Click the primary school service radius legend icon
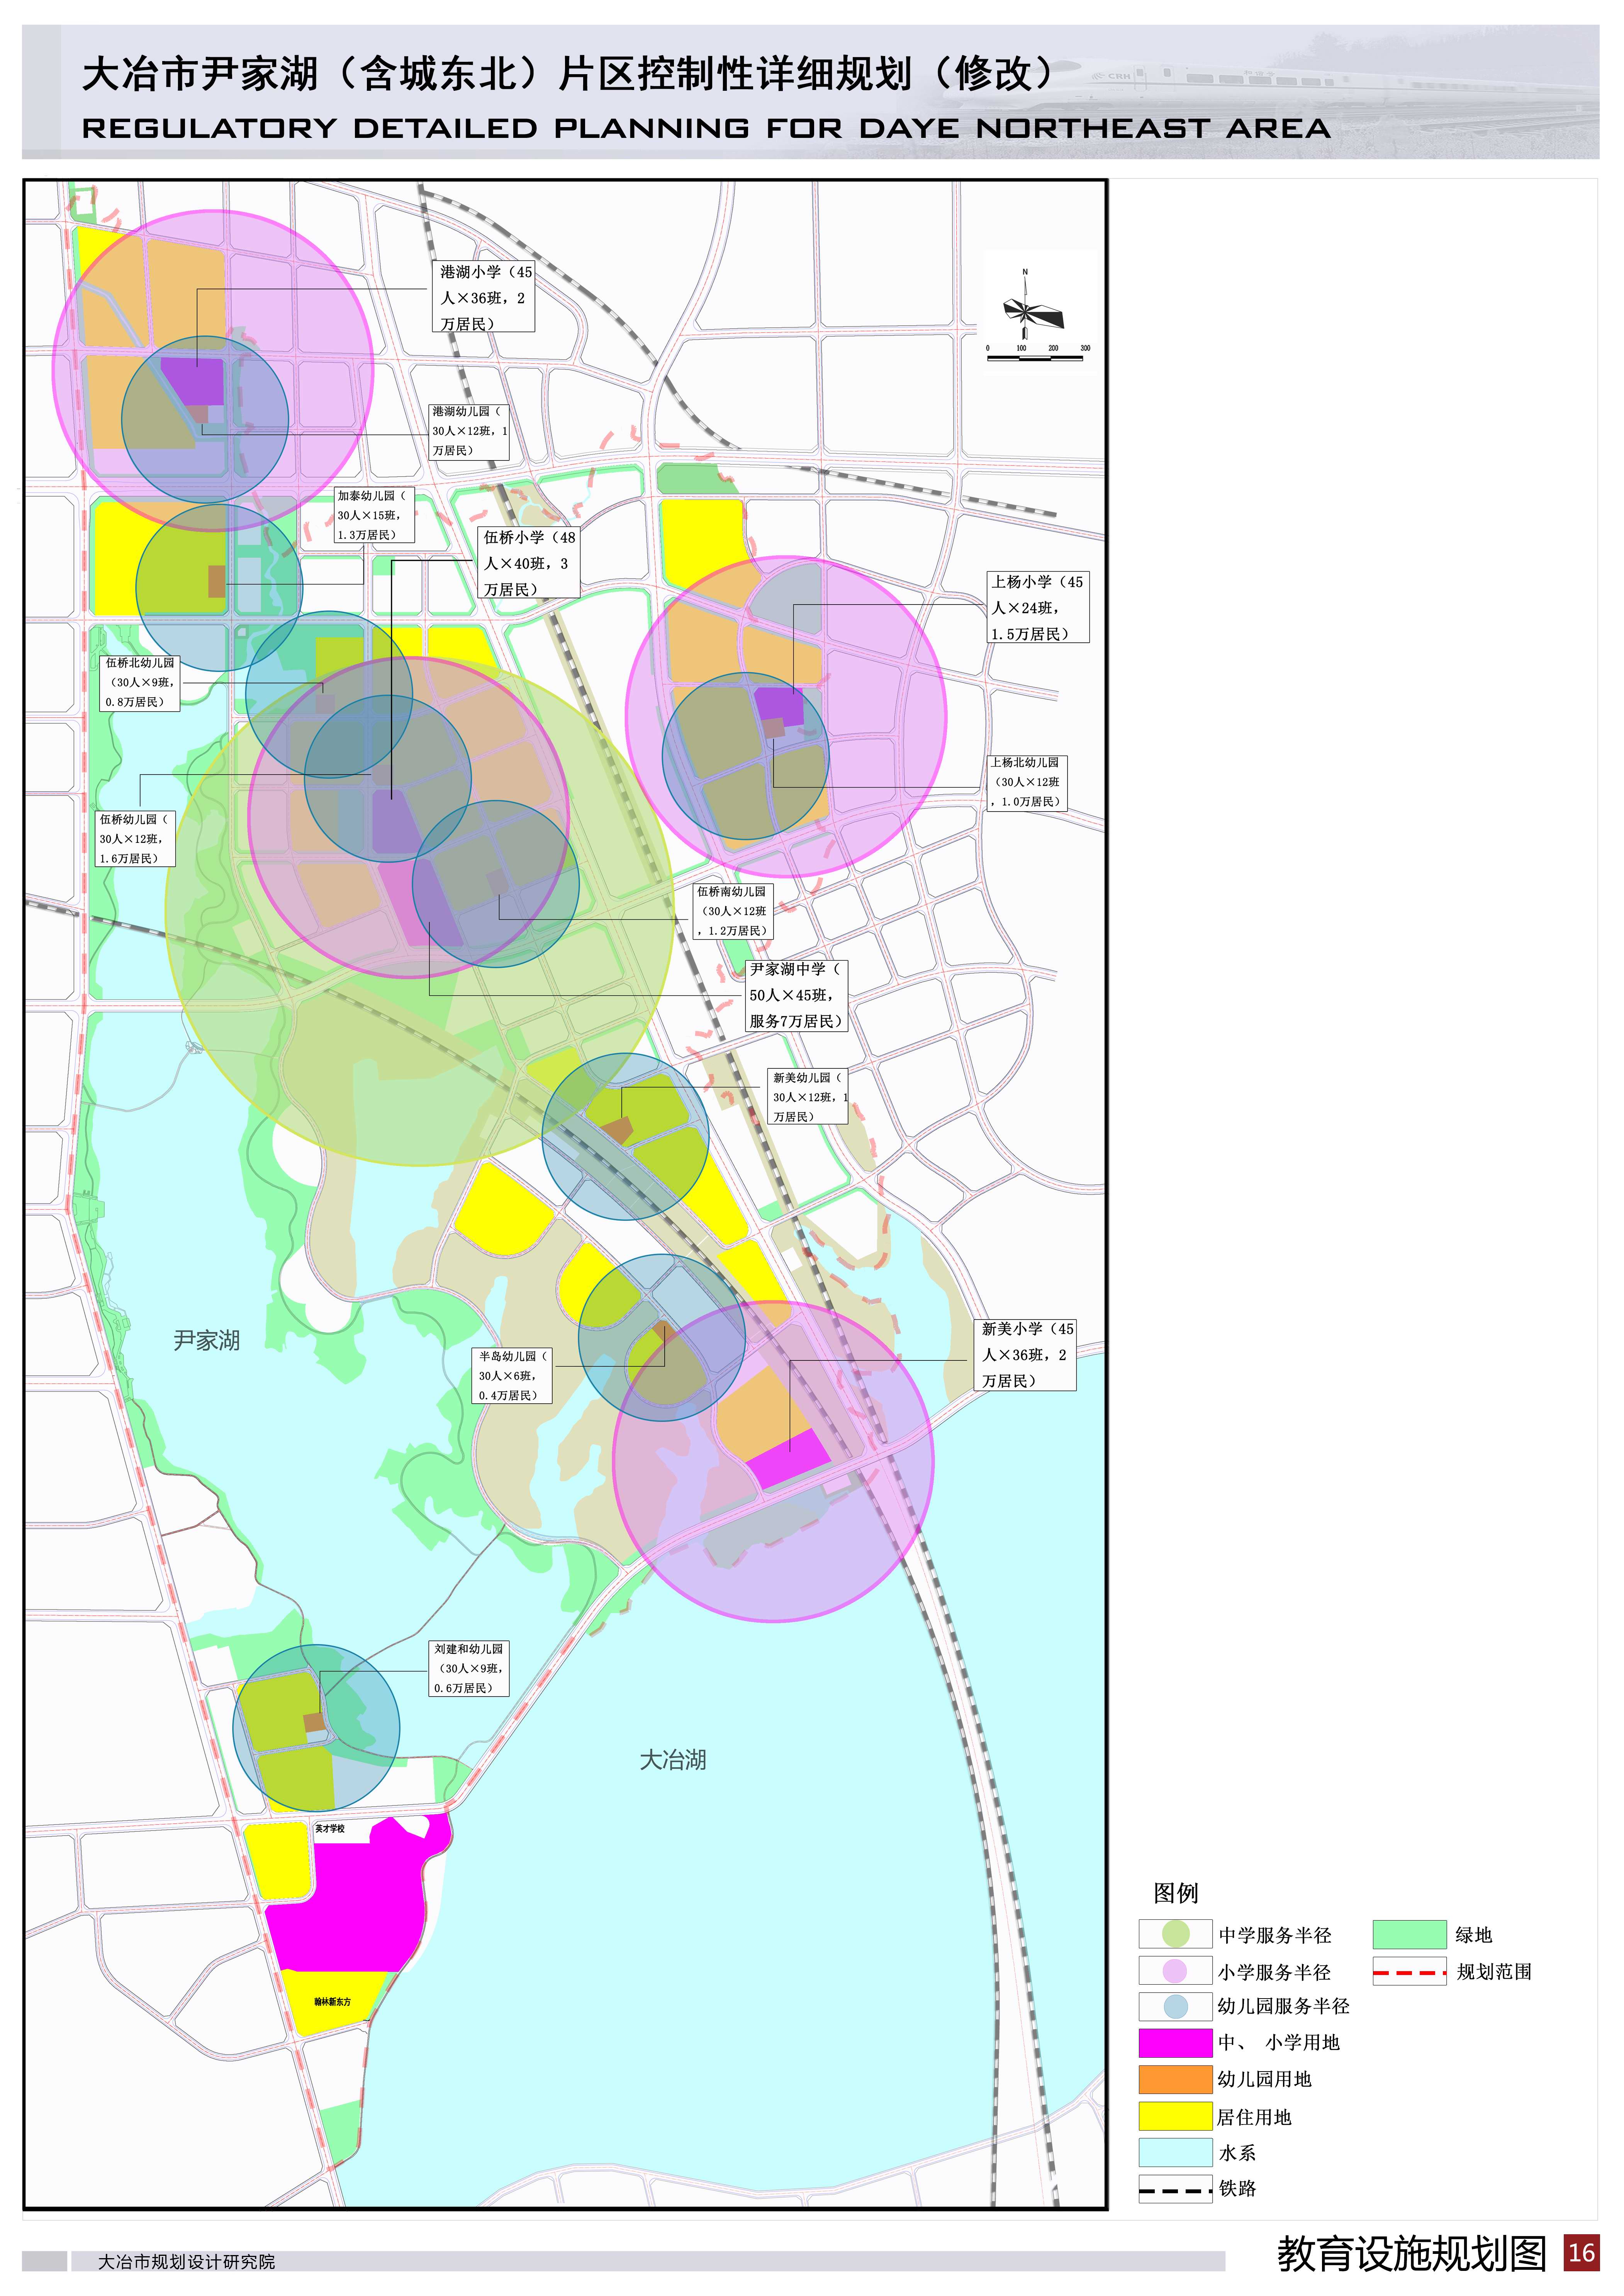The height and width of the screenshot is (2296, 1624). tap(1175, 1971)
